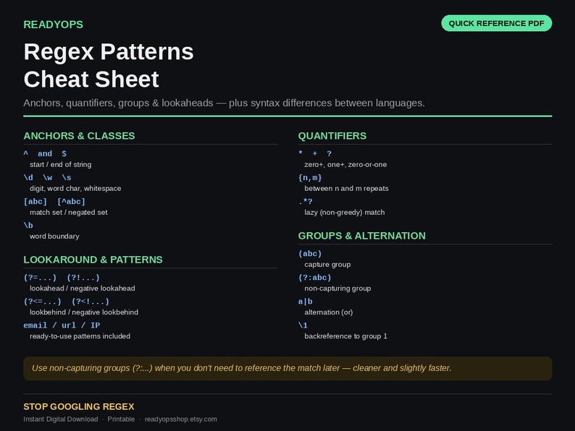Select the {n,m} quantifier code

click(x=310, y=178)
